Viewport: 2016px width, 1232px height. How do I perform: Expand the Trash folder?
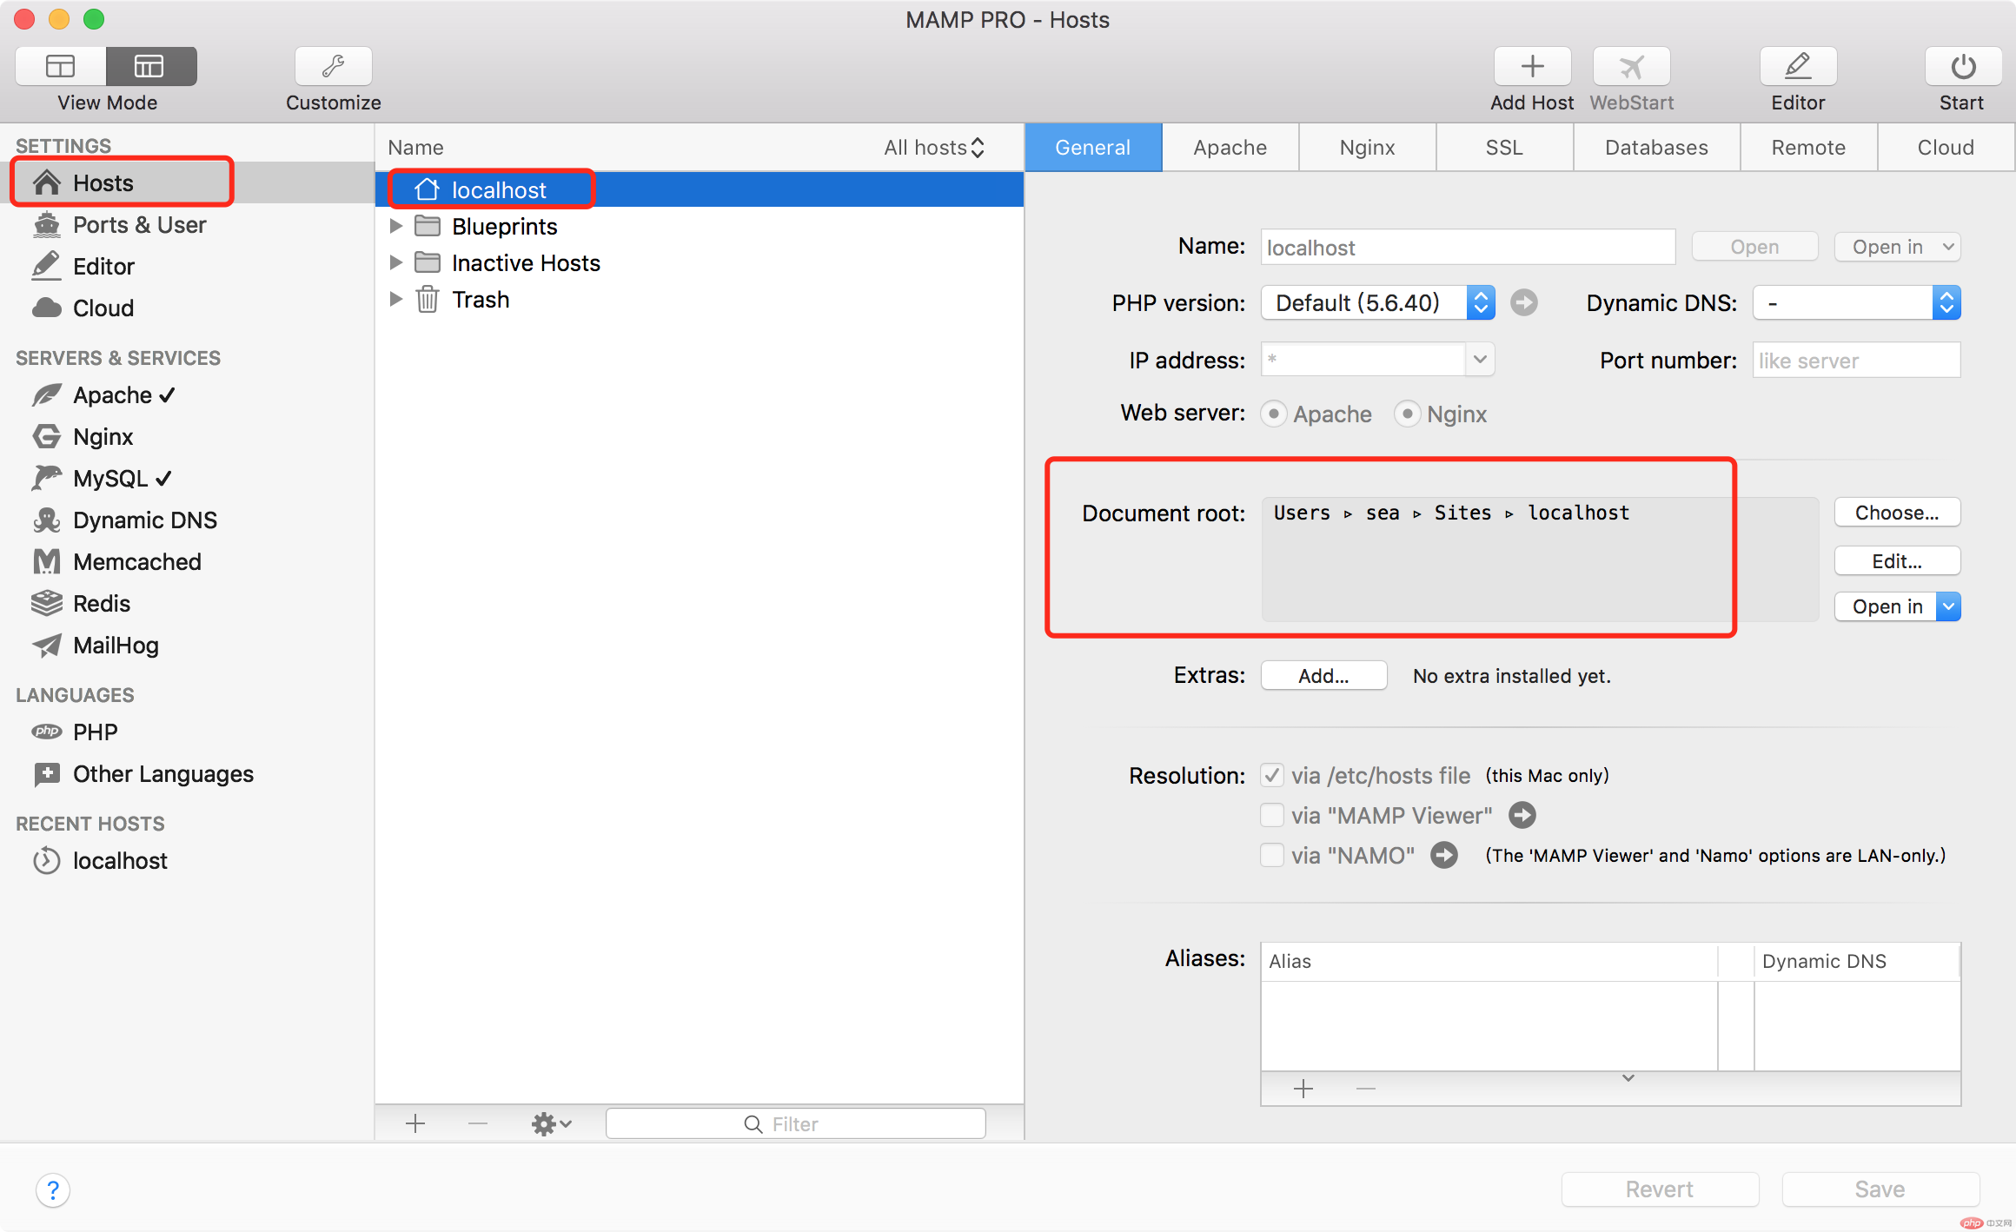click(395, 299)
